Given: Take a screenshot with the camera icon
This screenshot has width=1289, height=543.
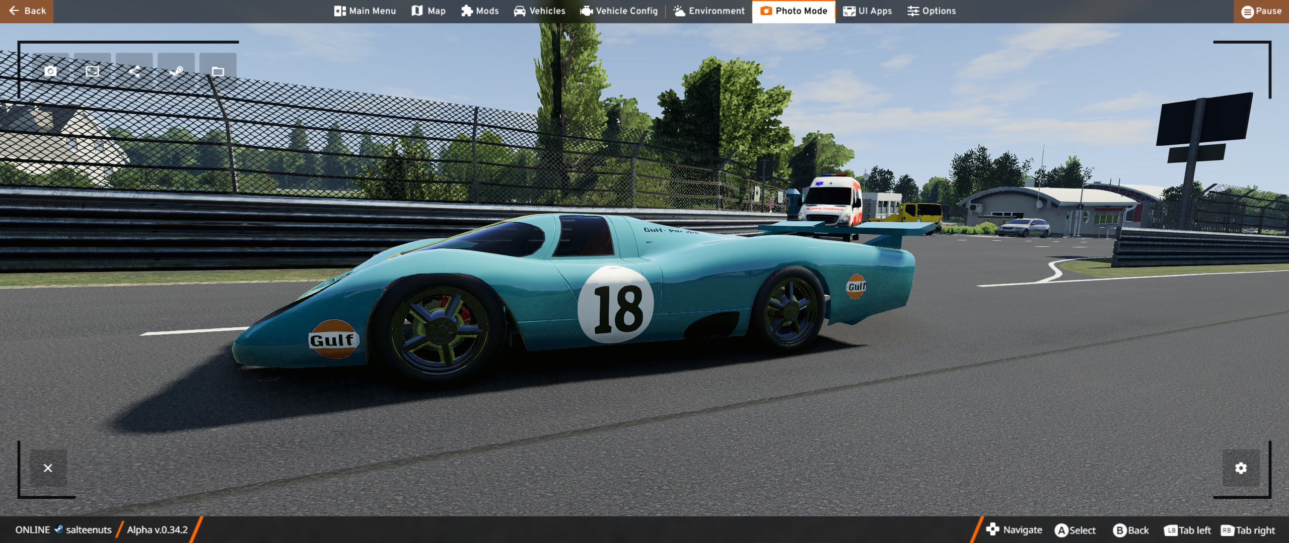Looking at the screenshot, I should click(x=50, y=71).
